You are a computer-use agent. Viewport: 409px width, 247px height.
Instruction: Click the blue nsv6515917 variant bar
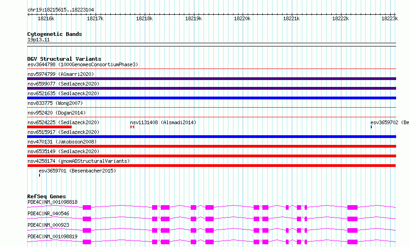pyautogui.click(x=211, y=137)
